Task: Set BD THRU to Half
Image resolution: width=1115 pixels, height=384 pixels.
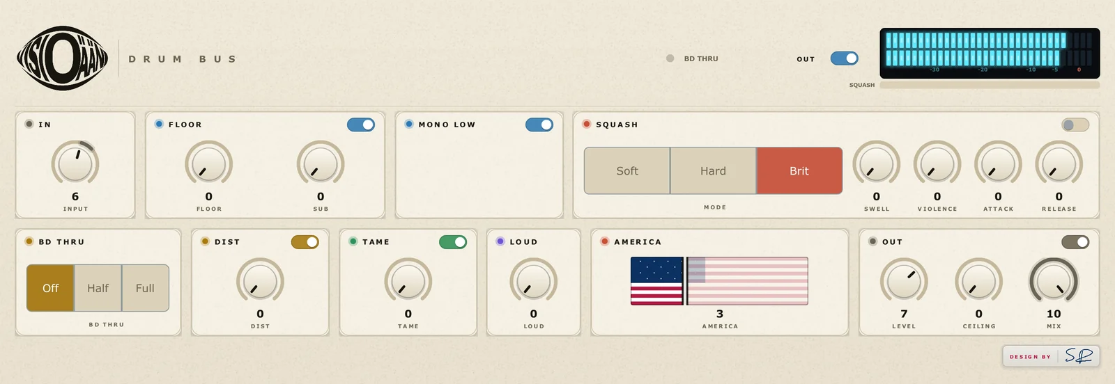Action: pos(98,288)
